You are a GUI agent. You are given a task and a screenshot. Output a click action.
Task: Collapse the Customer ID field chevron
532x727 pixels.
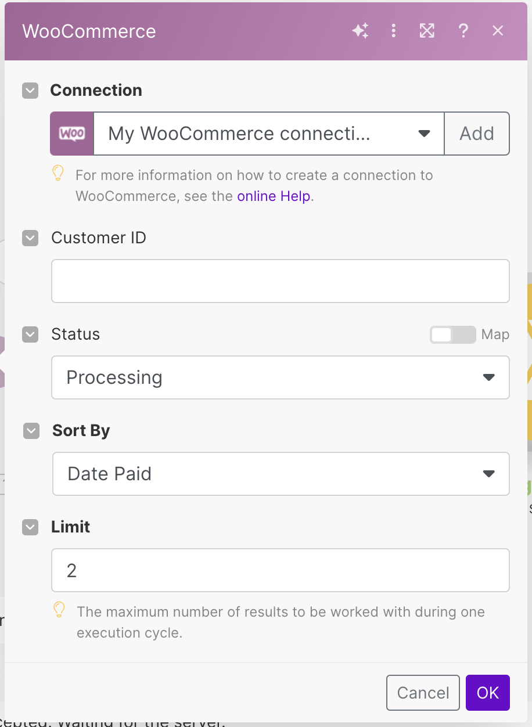point(30,238)
